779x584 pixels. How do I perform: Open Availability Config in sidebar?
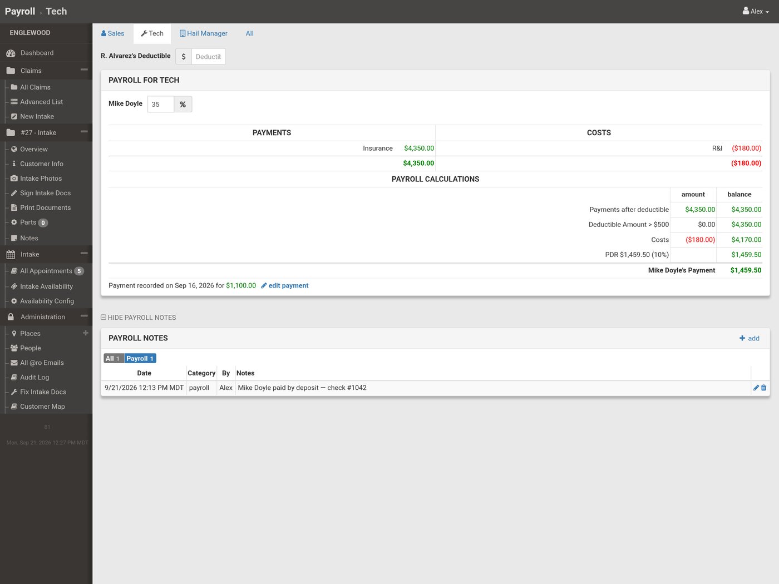click(x=47, y=301)
